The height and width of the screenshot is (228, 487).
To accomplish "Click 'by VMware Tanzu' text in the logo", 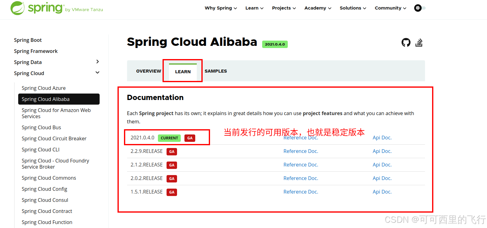I will click(x=84, y=10).
